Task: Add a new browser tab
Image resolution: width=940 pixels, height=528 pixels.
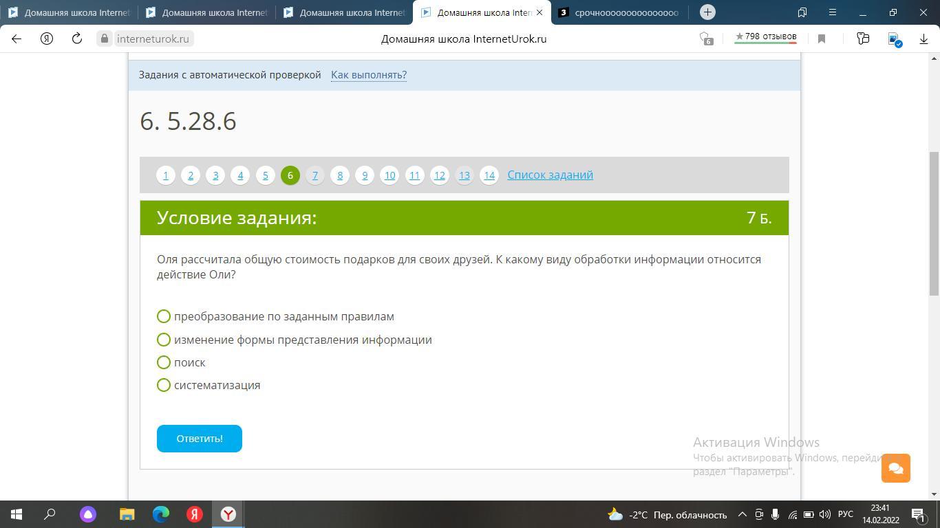Action: click(707, 12)
